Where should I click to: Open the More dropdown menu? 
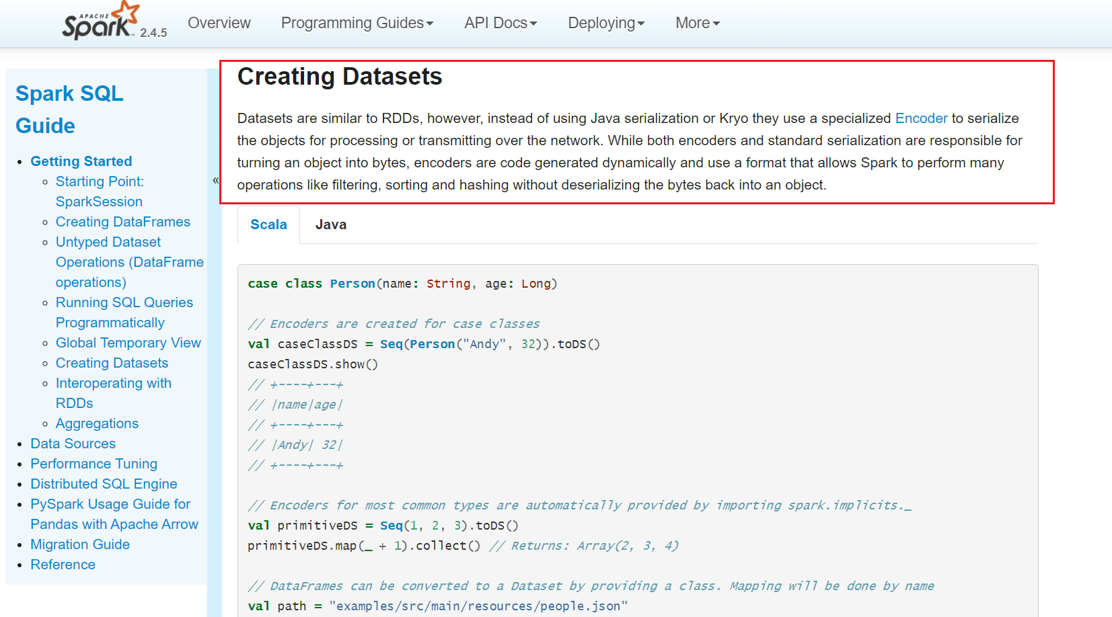coord(698,23)
